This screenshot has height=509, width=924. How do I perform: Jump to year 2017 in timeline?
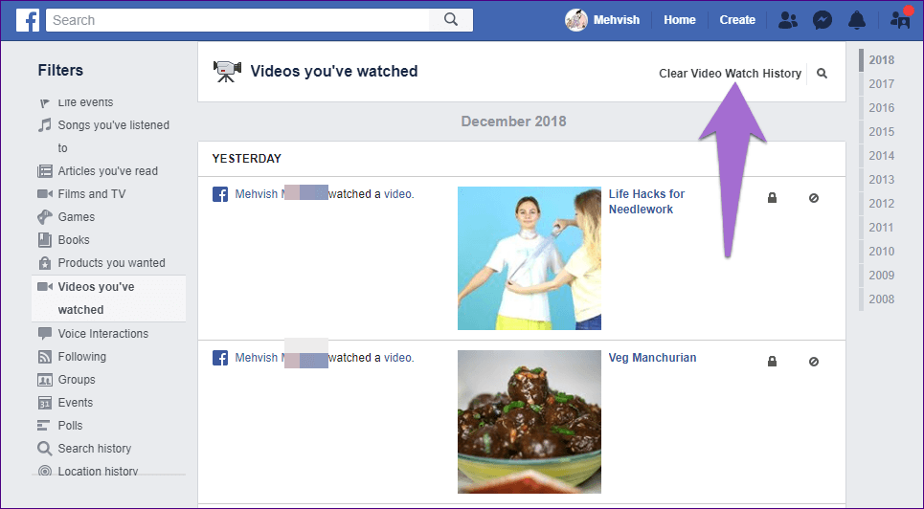tap(882, 83)
